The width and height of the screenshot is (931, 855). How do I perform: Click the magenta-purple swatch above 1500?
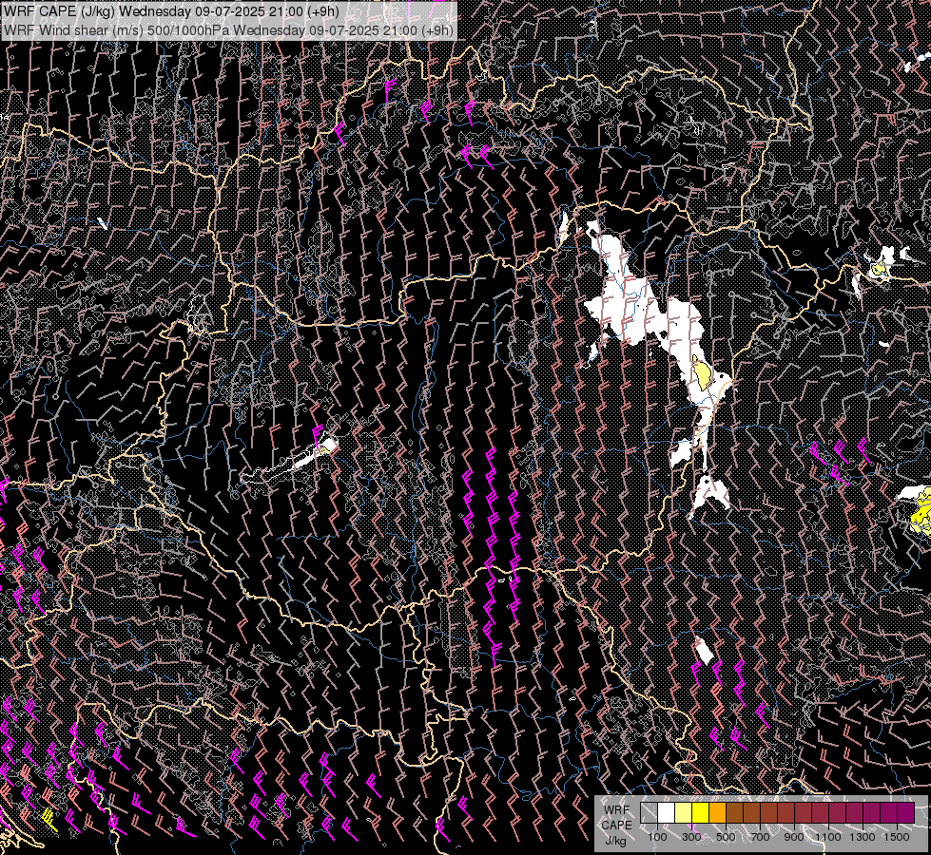(906, 813)
